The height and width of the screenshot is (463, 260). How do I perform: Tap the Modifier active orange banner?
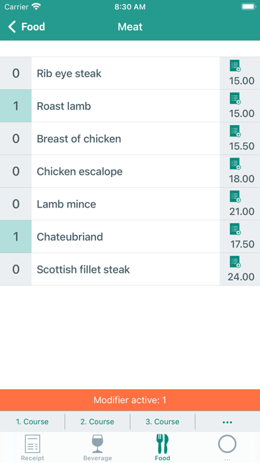point(130,400)
